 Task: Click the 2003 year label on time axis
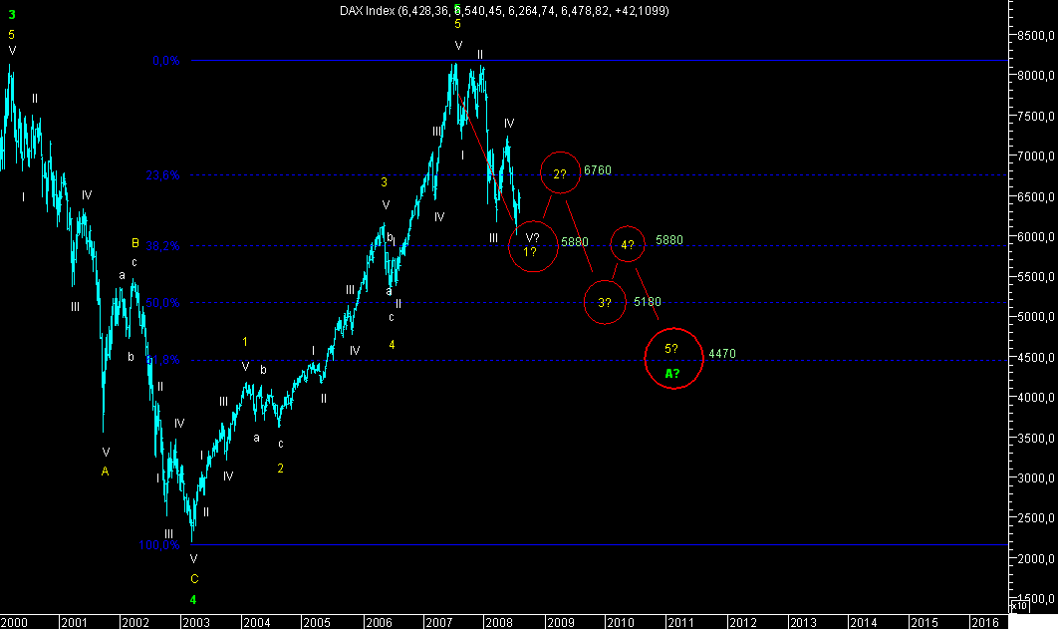pyautogui.click(x=196, y=622)
